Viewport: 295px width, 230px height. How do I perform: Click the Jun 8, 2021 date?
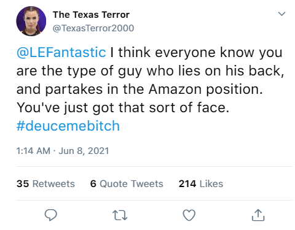click(x=84, y=151)
